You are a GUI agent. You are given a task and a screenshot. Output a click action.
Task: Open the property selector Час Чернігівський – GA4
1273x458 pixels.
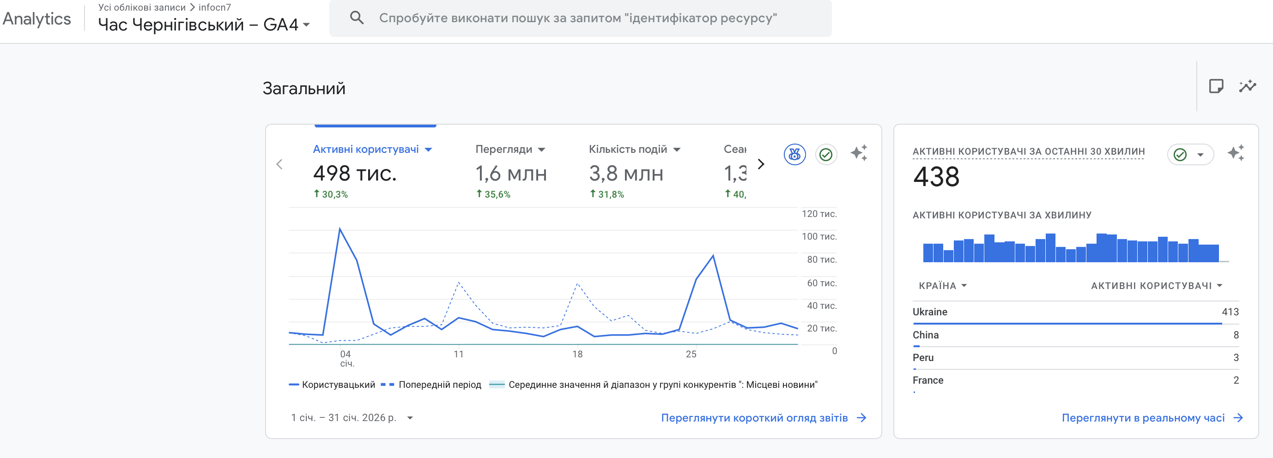[204, 25]
